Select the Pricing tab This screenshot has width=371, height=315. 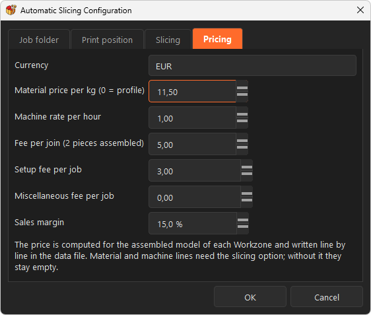217,39
